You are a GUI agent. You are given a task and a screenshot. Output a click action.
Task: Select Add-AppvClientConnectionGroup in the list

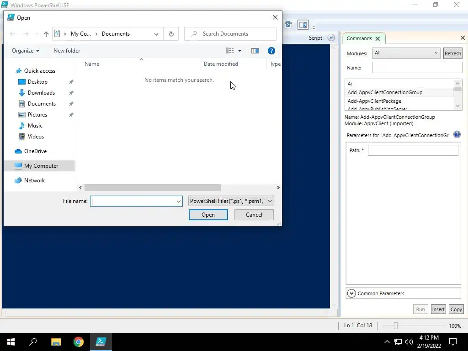[399, 92]
